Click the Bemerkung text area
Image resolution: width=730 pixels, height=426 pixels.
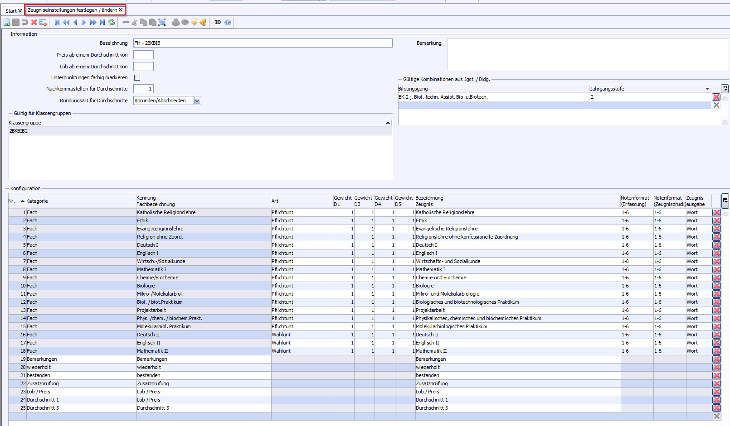588,54
